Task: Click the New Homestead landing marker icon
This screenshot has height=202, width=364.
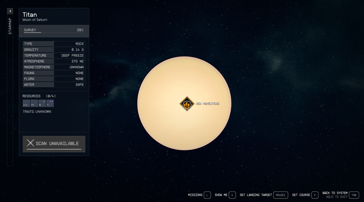Action: [187, 104]
